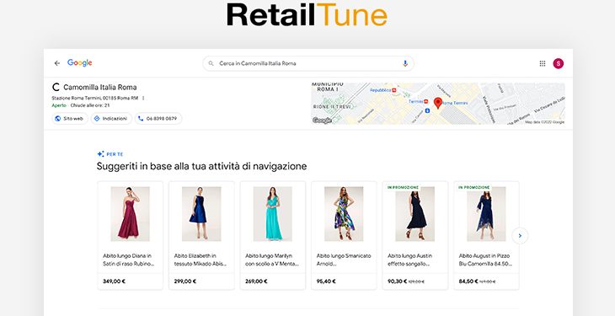Open the map preview of Roma Termini
615x316 pixels.
click(438, 104)
